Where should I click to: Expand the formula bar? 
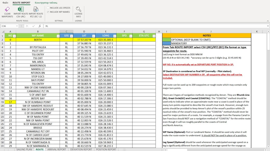(268, 26)
